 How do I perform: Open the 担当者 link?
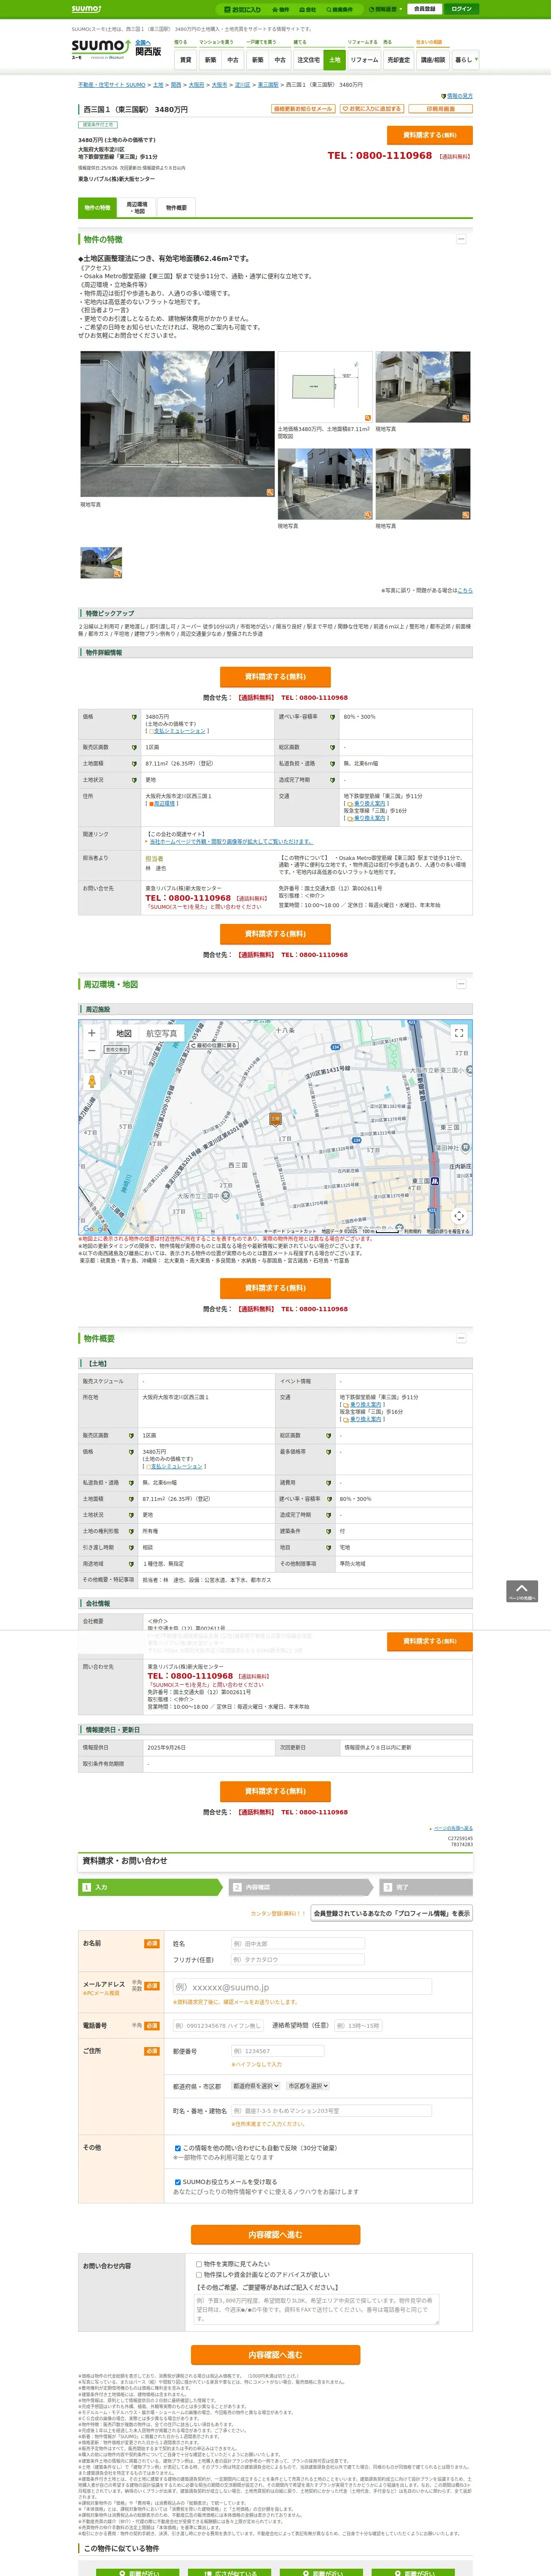pyautogui.click(x=154, y=859)
